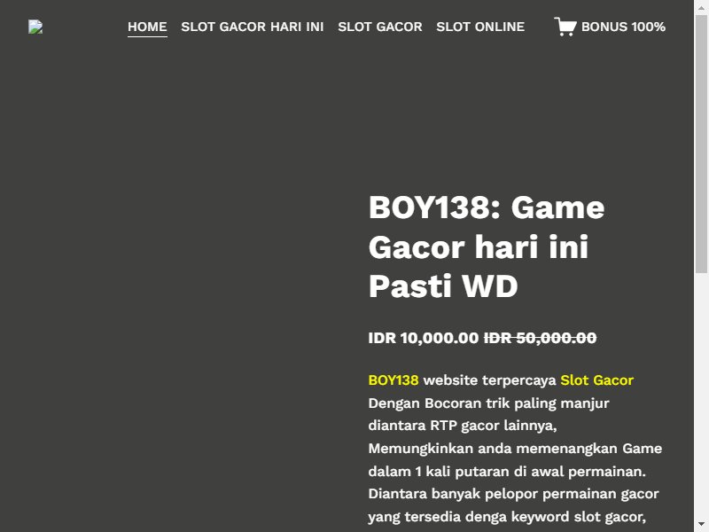Open the SLOT GACOR HARI INI menu

pos(253,27)
